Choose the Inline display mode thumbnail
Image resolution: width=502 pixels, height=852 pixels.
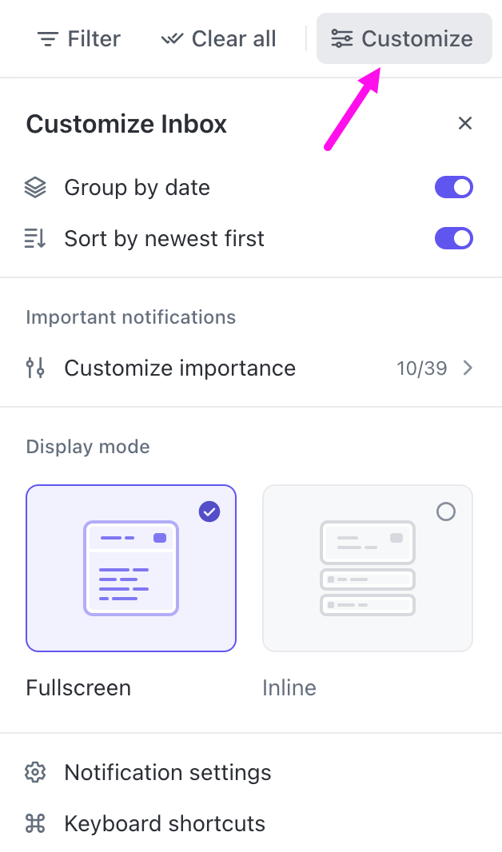click(368, 567)
